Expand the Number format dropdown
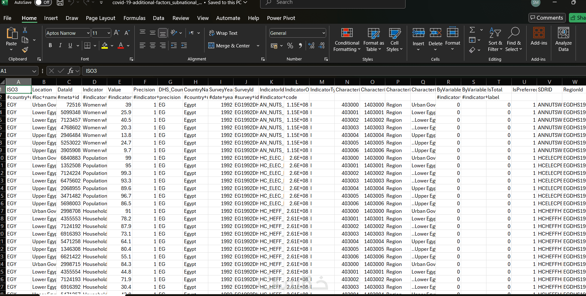Image resolution: width=586 pixels, height=296 pixels. tap(324, 33)
